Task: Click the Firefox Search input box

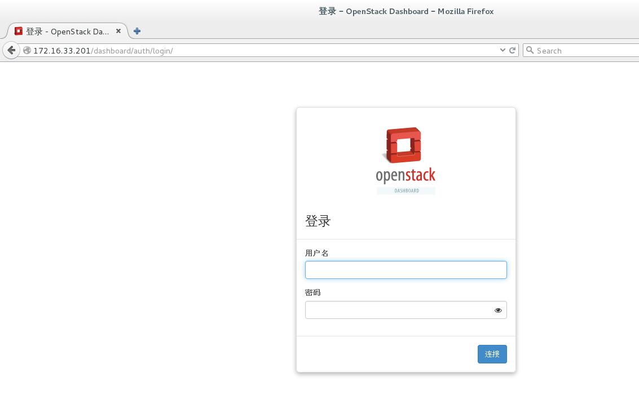Action: pyautogui.click(x=584, y=51)
